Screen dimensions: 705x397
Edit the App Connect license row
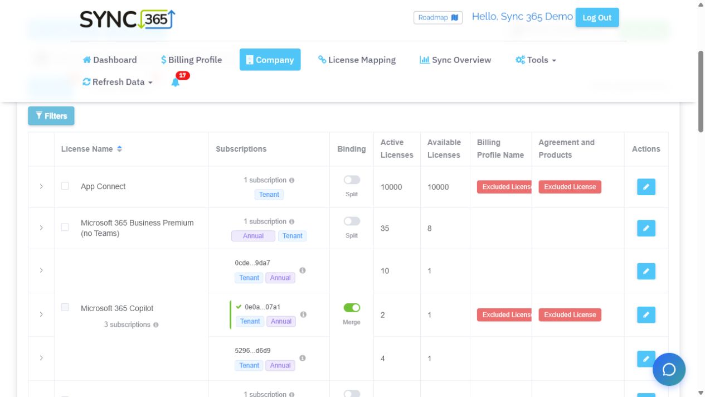(646, 187)
